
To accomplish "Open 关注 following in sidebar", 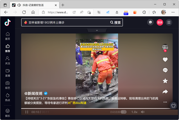I will [x=7, y=61].
